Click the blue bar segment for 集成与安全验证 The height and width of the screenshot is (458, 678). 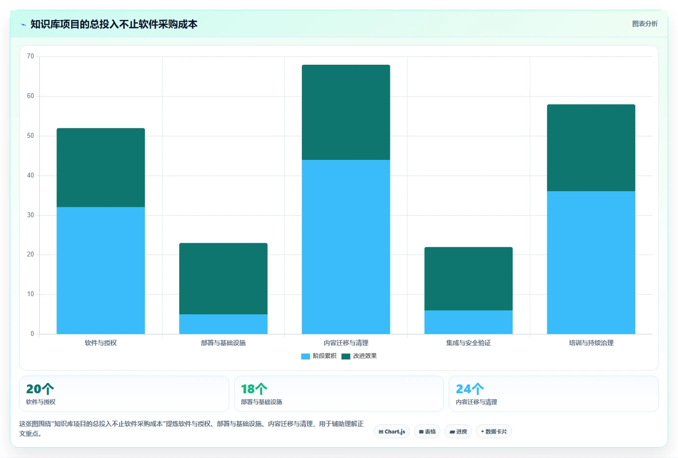468,322
